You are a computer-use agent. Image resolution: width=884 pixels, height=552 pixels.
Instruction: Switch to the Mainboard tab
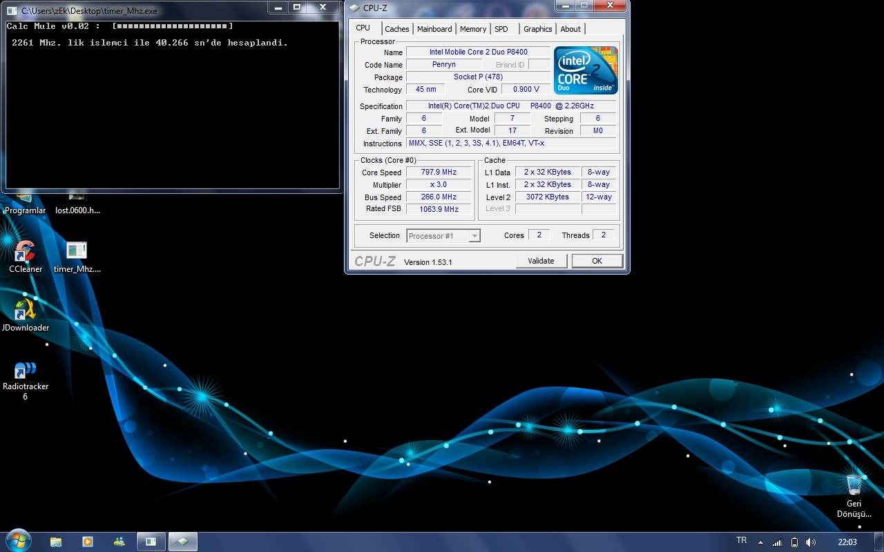[434, 29]
